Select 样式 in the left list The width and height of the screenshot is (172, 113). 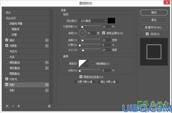[x=27, y=13]
